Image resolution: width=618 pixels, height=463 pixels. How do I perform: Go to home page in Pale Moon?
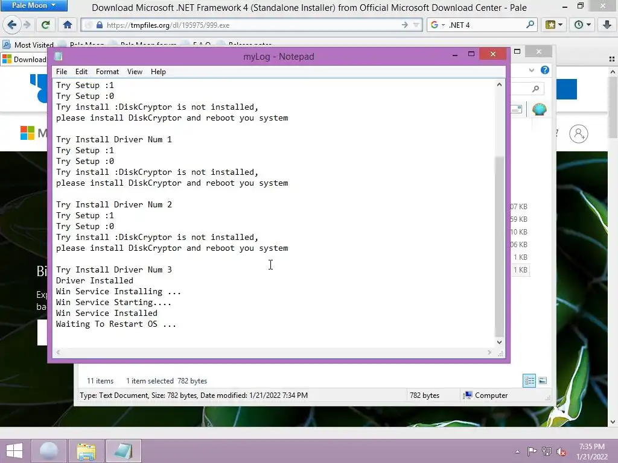tap(68, 25)
